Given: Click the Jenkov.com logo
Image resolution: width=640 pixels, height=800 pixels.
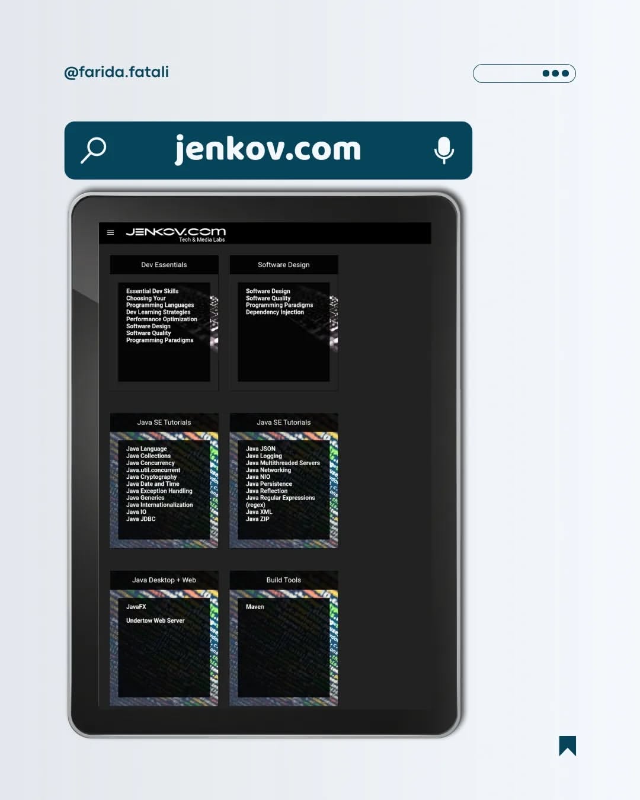Looking at the screenshot, I should pyautogui.click(x=175, y=232).
